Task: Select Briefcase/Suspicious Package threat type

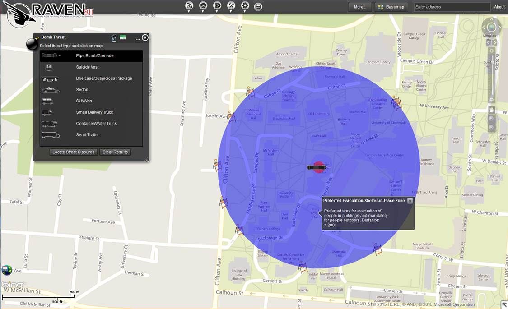Action: pyautogui.click(x=91, y=78)
